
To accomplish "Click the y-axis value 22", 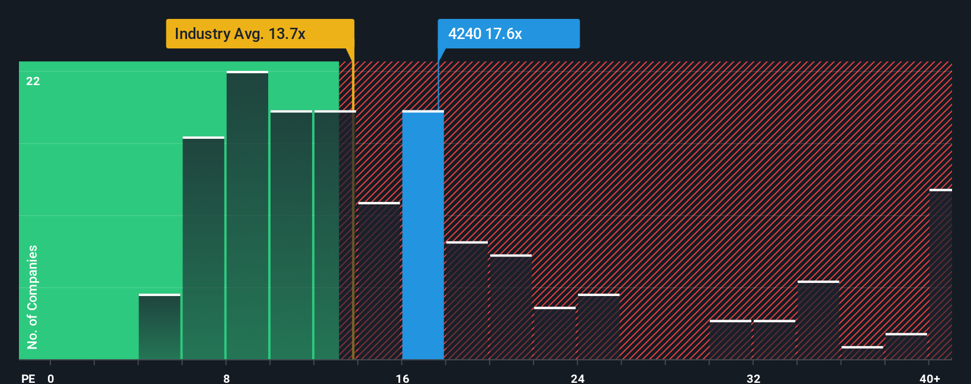I will tap(33, 81).
